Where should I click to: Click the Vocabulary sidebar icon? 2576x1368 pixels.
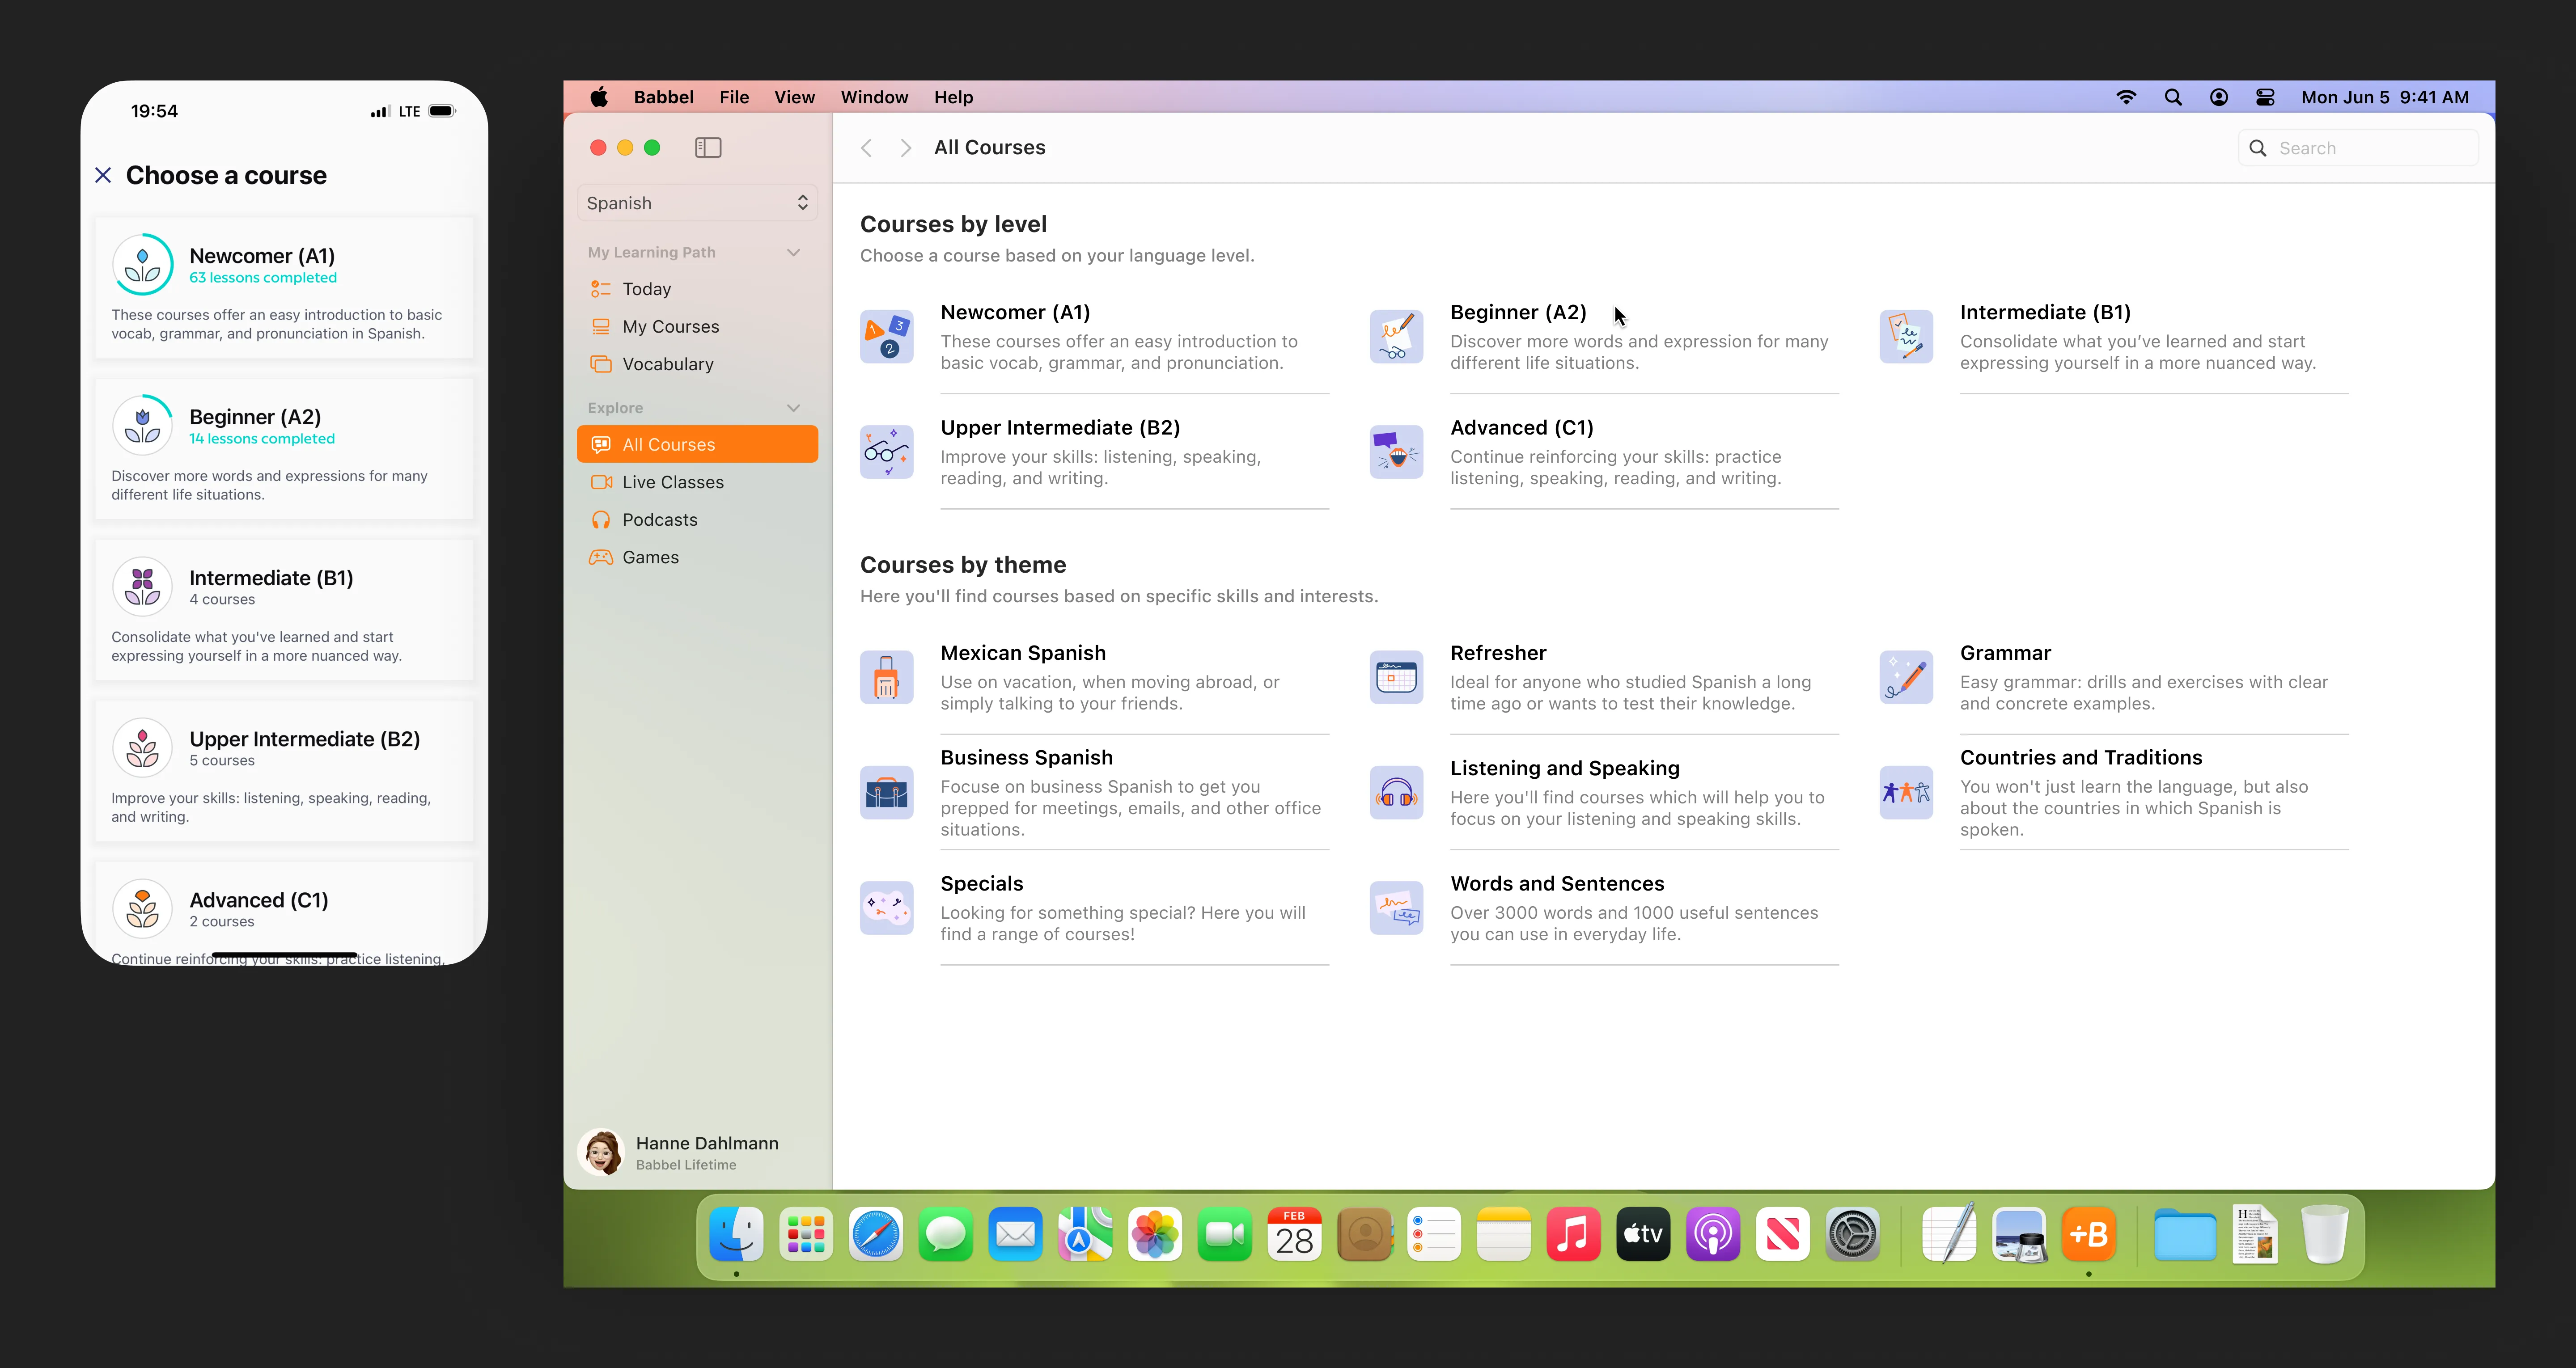pos(601,364)
